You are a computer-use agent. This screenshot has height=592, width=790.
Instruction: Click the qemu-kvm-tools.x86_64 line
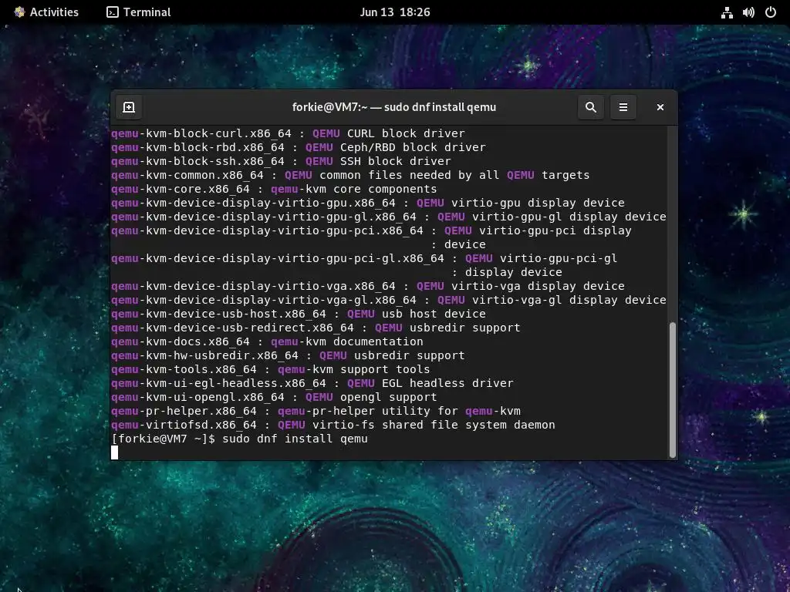[271, 369]
